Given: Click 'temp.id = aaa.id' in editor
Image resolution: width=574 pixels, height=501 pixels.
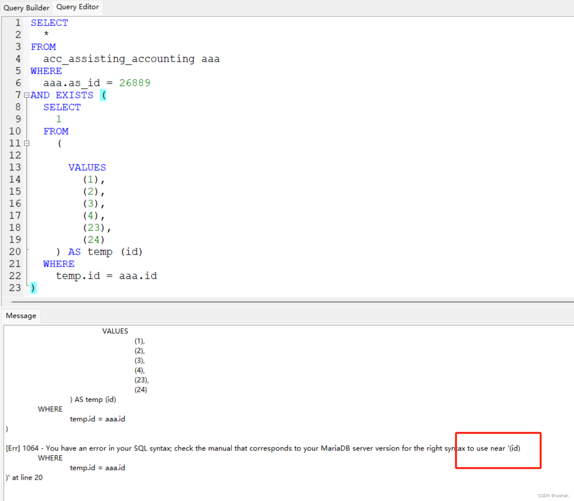Looking at the screenshot, I should coord(107,276).
